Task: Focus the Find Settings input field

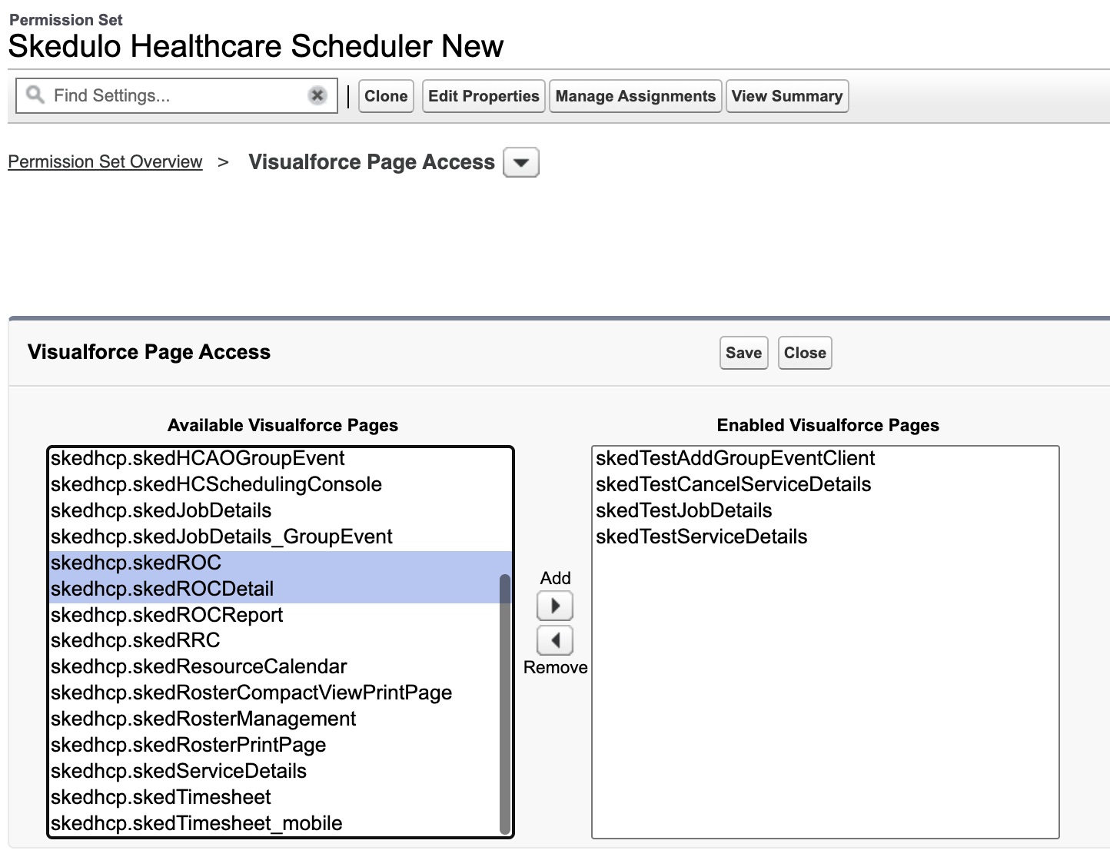Action: click(x=177, y=95)
